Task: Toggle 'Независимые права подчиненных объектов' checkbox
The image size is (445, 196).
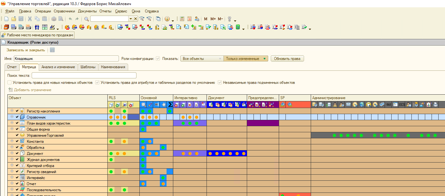Action: [x=220, y=83]
